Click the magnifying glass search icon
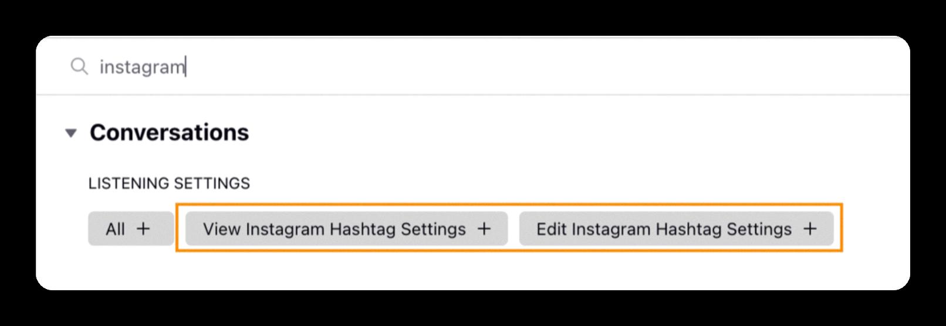The width and height of the screenshot is (946, 326). tap(79, 66)
